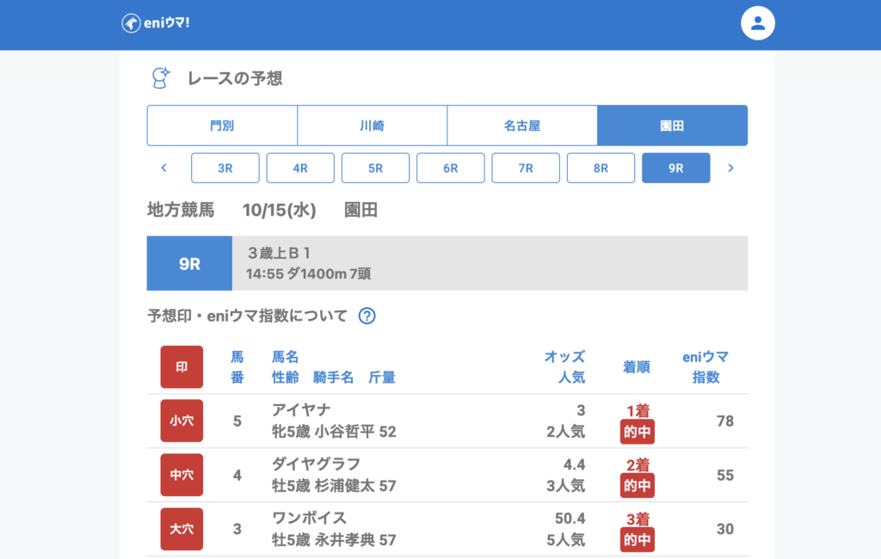Click the race prediction heading icon
The image size is (881, 559).
(x=161, y=78)
